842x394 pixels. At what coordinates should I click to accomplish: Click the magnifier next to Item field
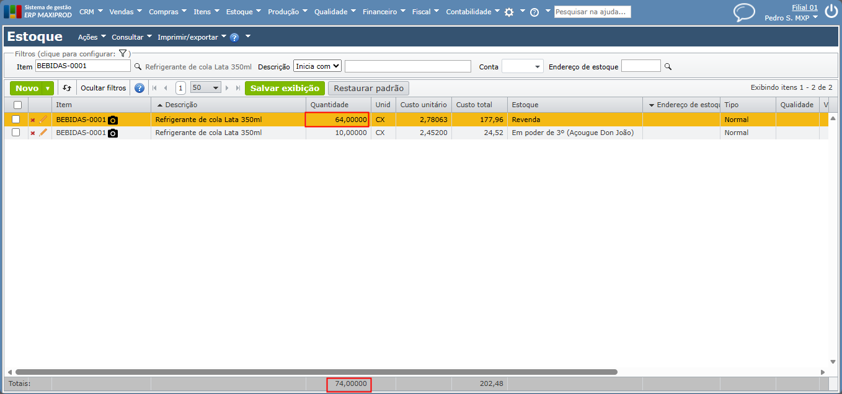coord(138,66)
